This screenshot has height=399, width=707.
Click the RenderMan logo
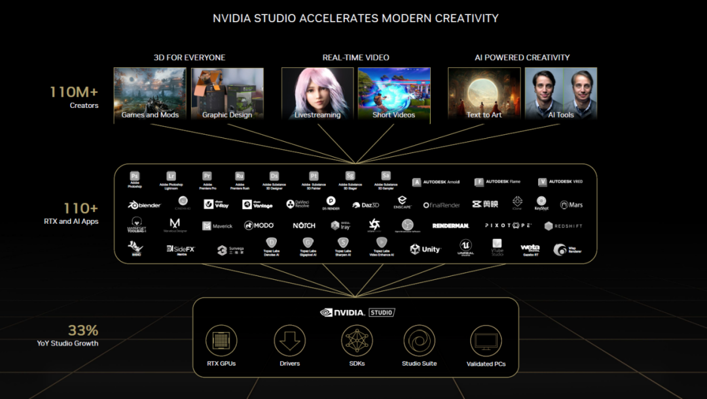coord(450,226)
